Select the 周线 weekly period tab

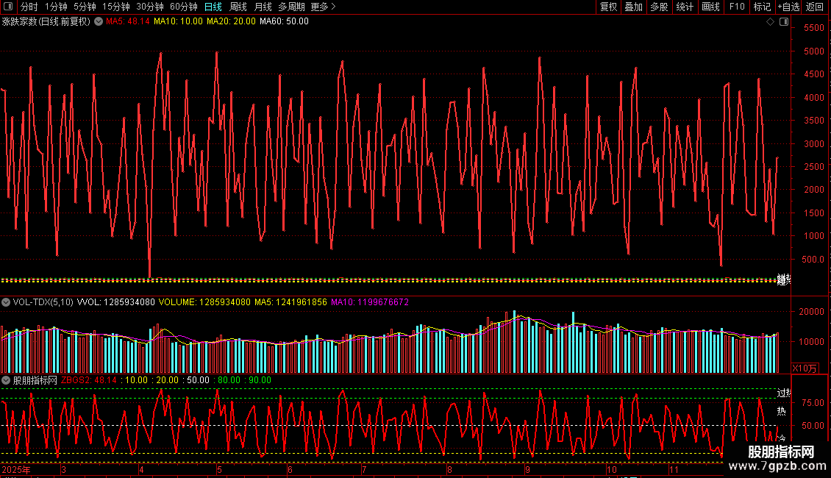pos(238,7)
